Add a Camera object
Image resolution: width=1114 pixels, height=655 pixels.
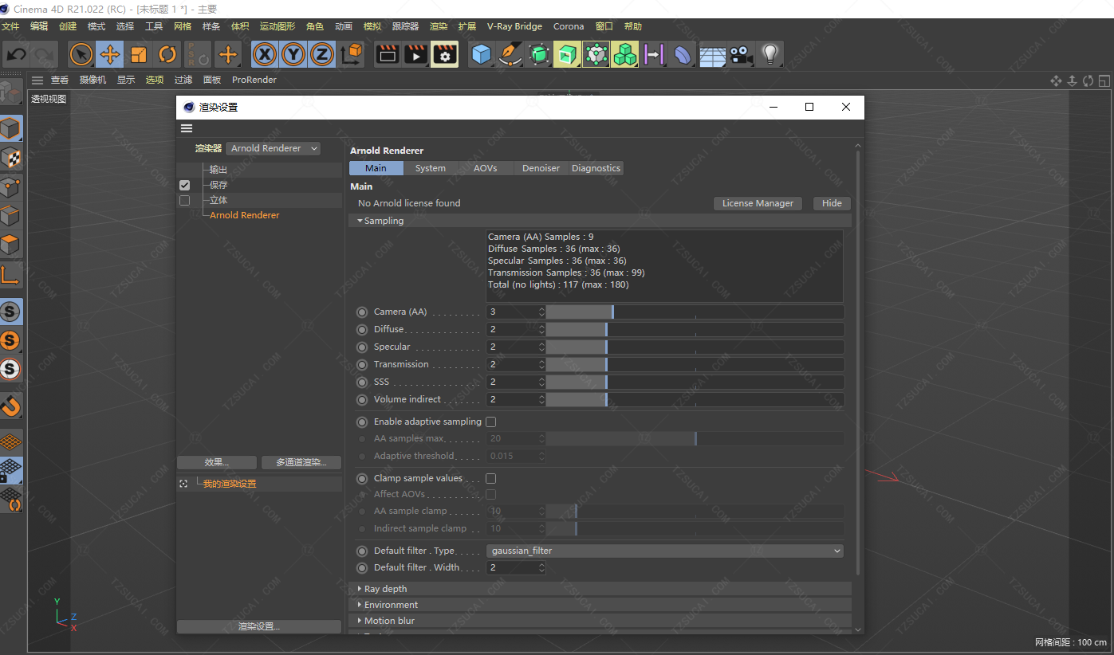click(742, 55)
